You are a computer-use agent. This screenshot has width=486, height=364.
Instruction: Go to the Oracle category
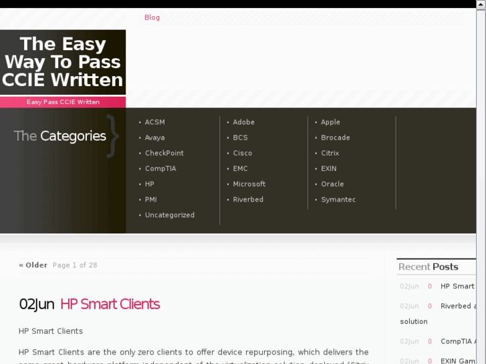(332, 184)
